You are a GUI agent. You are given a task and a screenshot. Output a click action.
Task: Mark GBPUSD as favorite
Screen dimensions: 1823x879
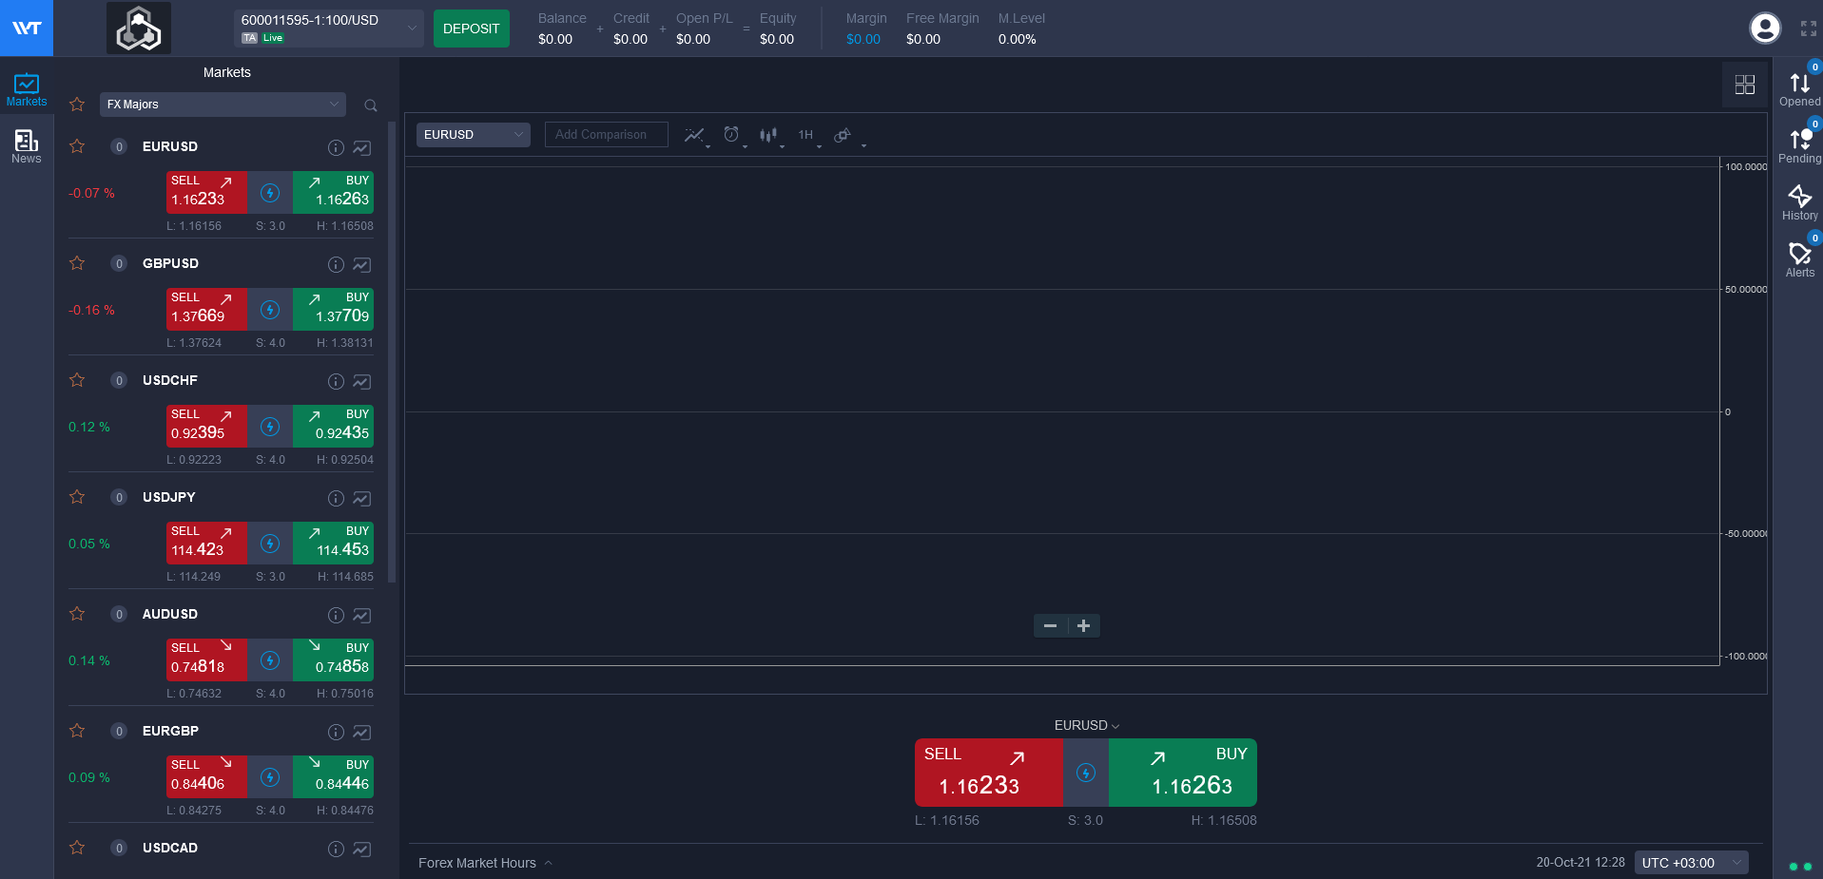point(77,263)
